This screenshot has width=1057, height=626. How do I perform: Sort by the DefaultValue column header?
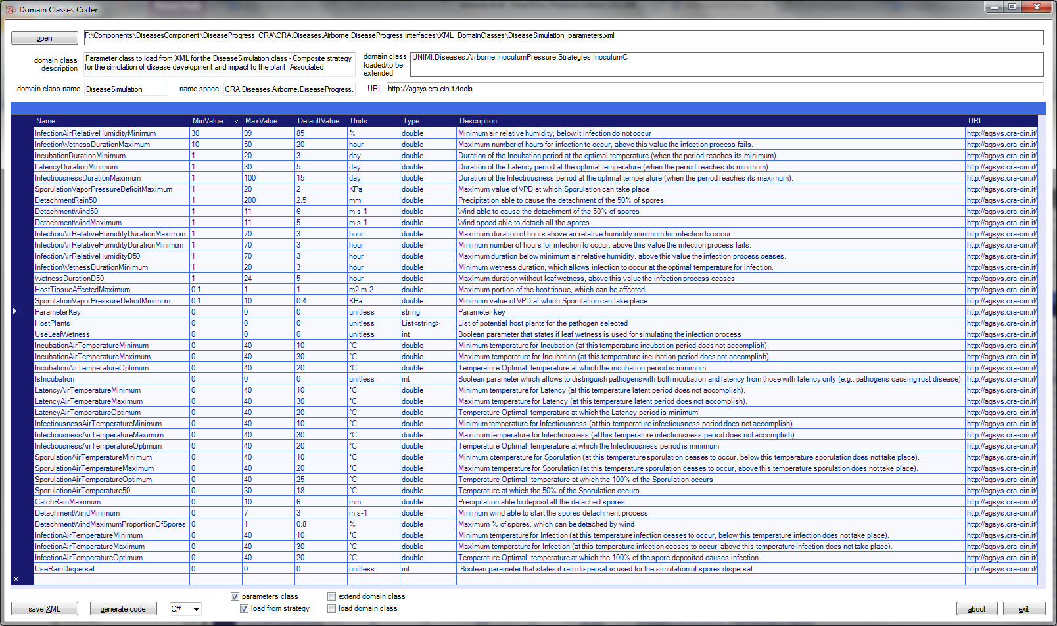click(x=321, y=121)
